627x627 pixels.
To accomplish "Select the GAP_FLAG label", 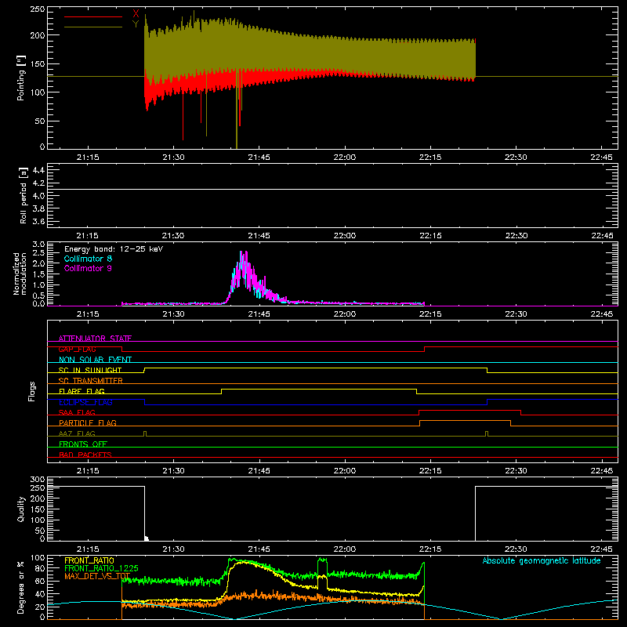I will (77, 349).
